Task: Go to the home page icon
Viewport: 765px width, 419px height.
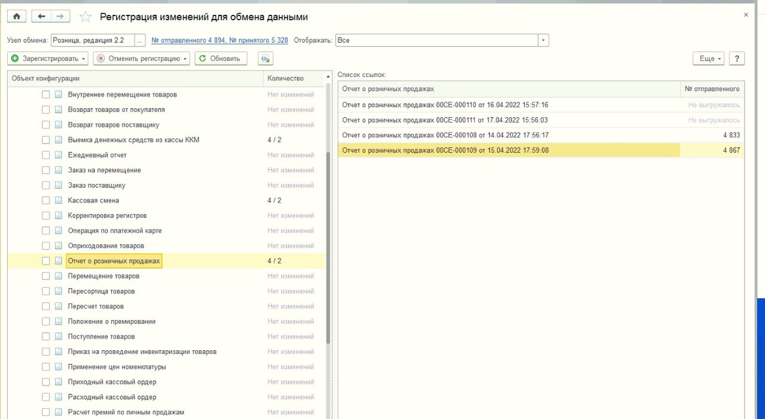Action: pos(16,17)
